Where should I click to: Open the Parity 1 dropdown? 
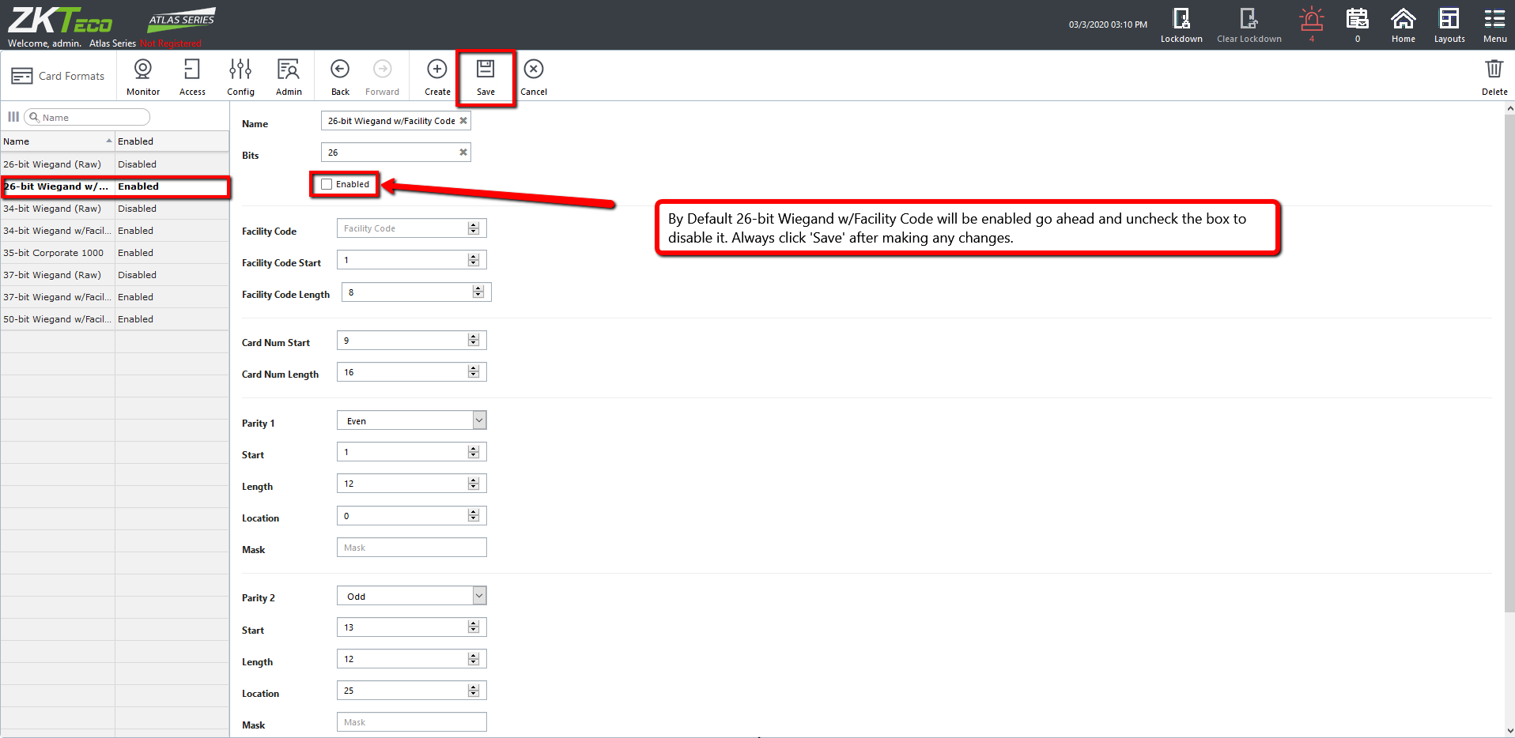tap(479, 420)
